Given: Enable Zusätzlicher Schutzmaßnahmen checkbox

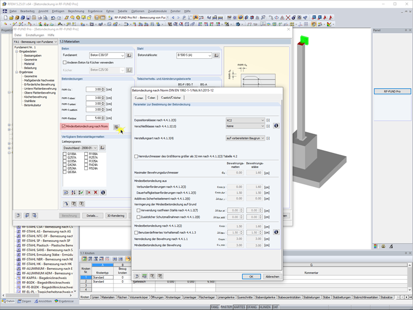Looking at the screenshot, I should point(138,217).
